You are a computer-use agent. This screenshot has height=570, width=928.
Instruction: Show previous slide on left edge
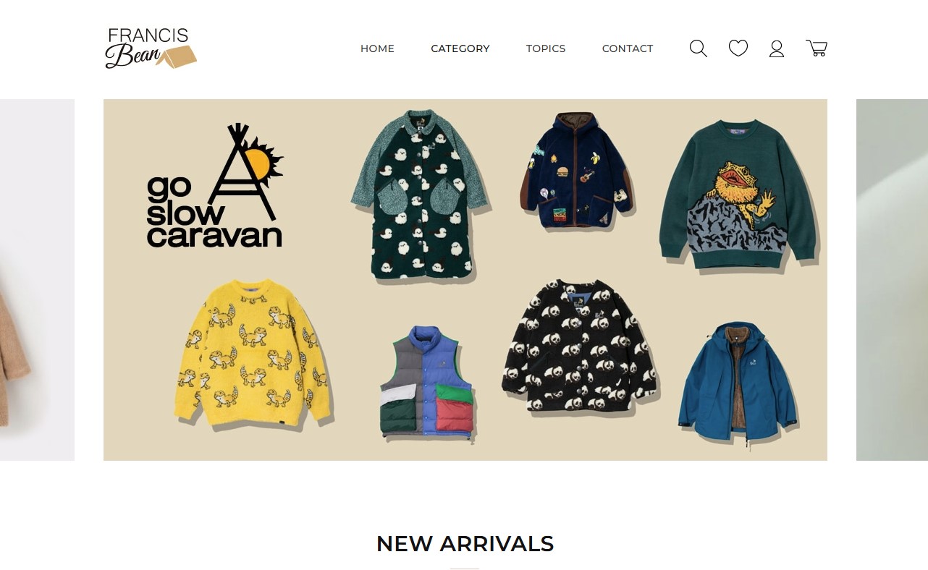37,280
